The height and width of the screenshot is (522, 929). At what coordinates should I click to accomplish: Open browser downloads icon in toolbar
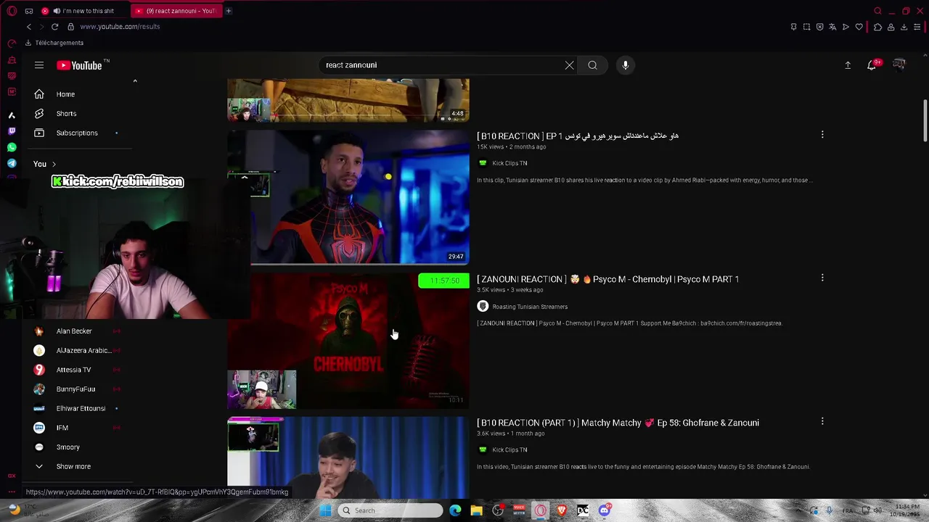904,27
